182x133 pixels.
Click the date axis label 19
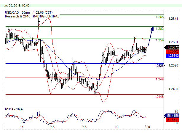(116, 127)
